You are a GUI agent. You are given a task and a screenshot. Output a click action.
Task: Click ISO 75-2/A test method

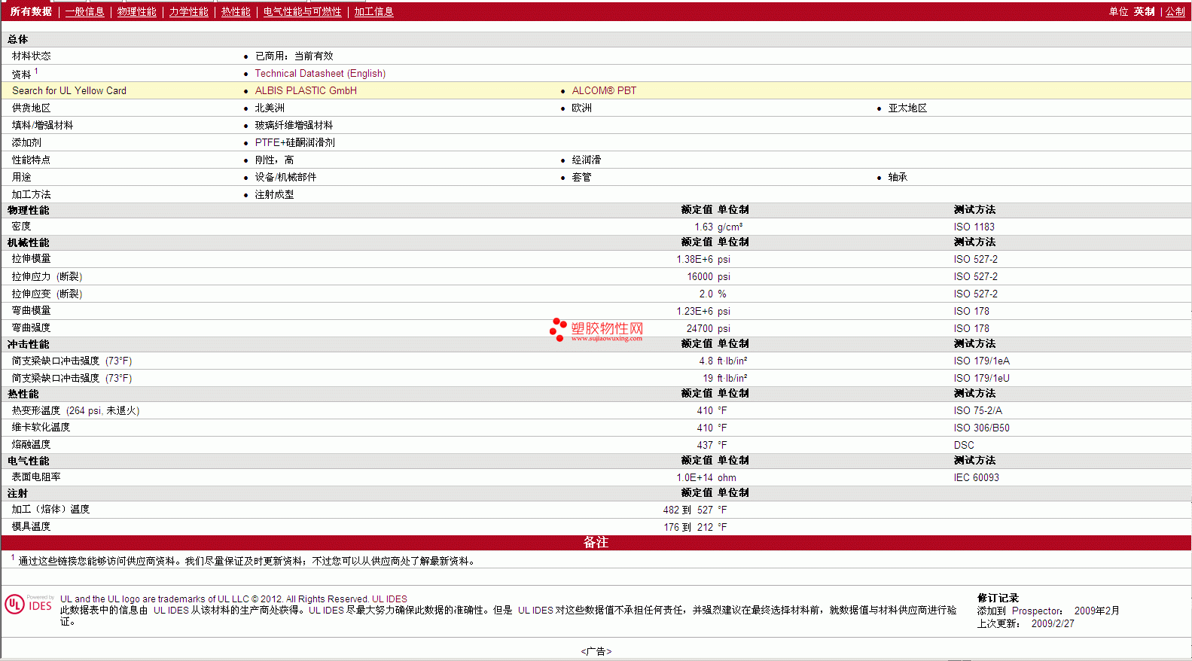point(977,411)
